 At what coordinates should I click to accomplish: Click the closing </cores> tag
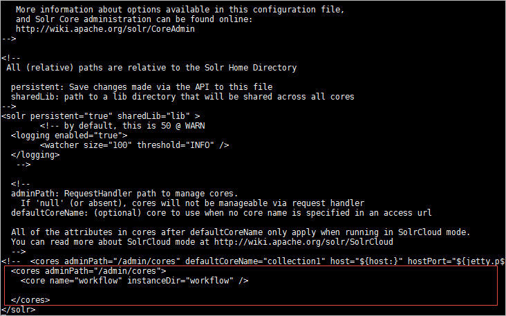pyautogui.click(x=30, y=300)
